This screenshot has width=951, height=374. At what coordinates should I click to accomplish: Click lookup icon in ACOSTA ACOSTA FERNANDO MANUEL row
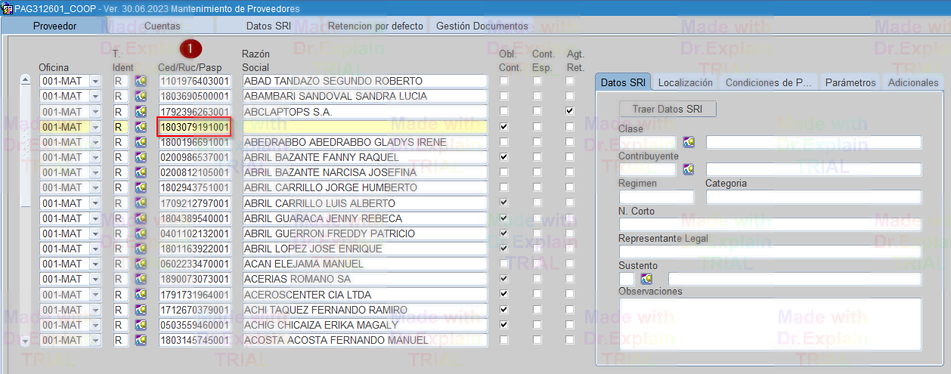click(x=140, y=341)
